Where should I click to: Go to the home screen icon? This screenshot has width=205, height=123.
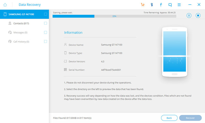tap(5, 5)
